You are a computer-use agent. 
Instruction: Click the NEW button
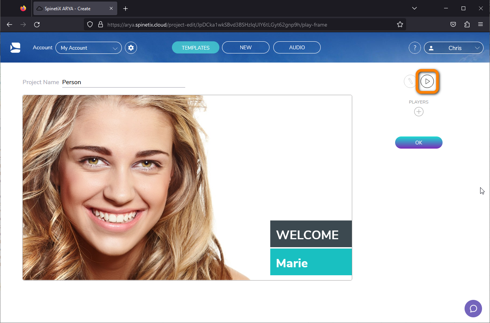[x=246, y=47]
